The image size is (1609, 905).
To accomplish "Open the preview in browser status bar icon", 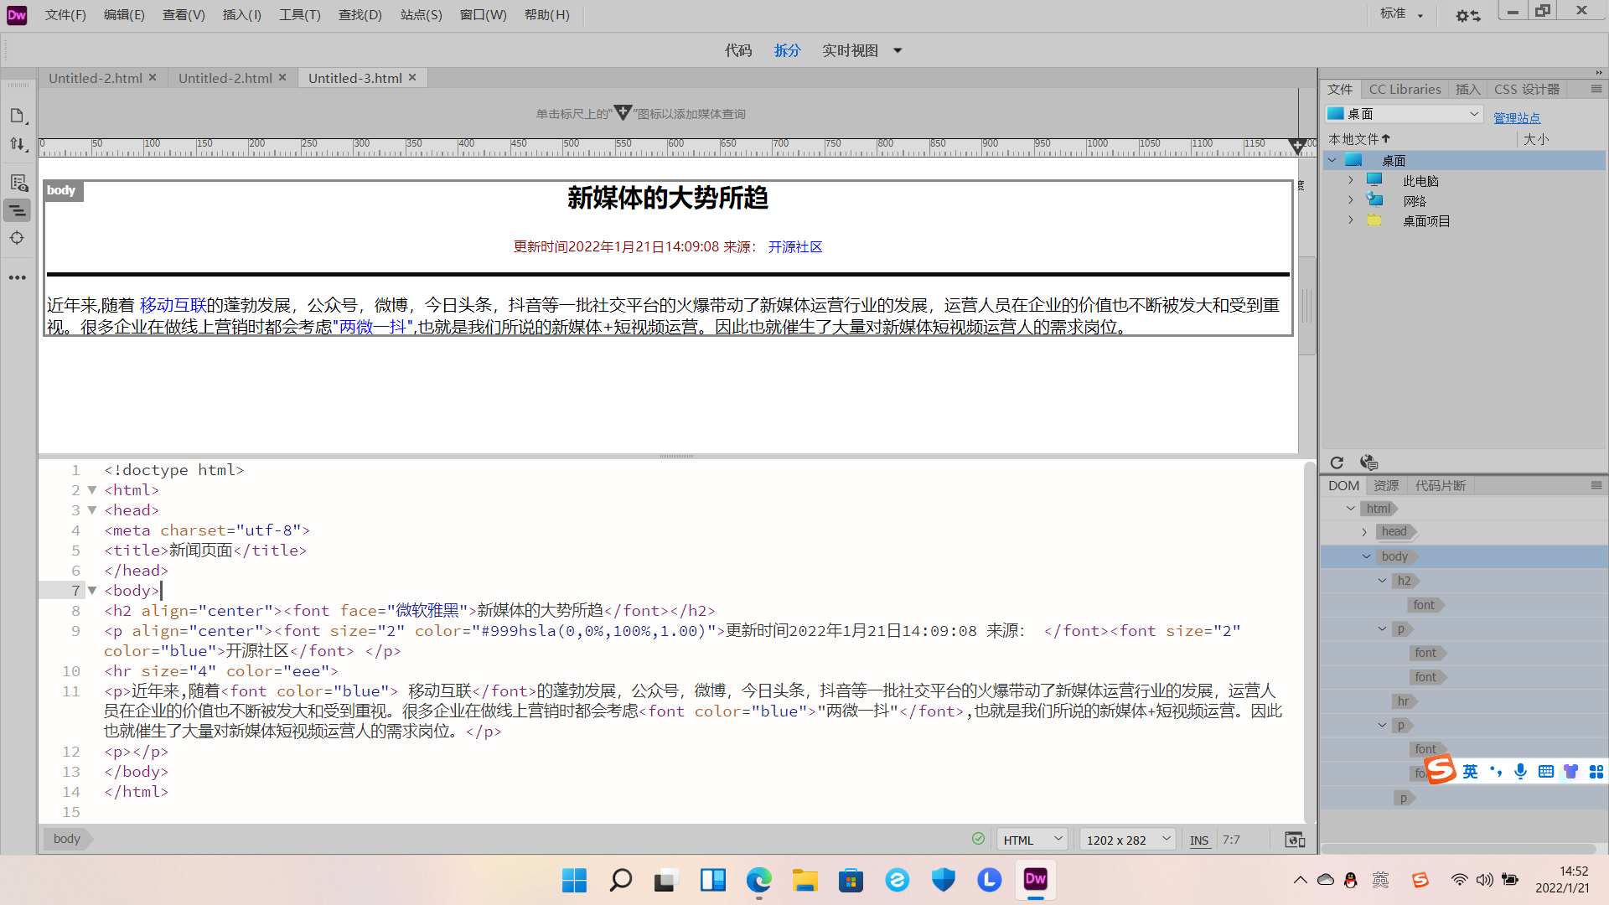I will [x=1295, y=840].
